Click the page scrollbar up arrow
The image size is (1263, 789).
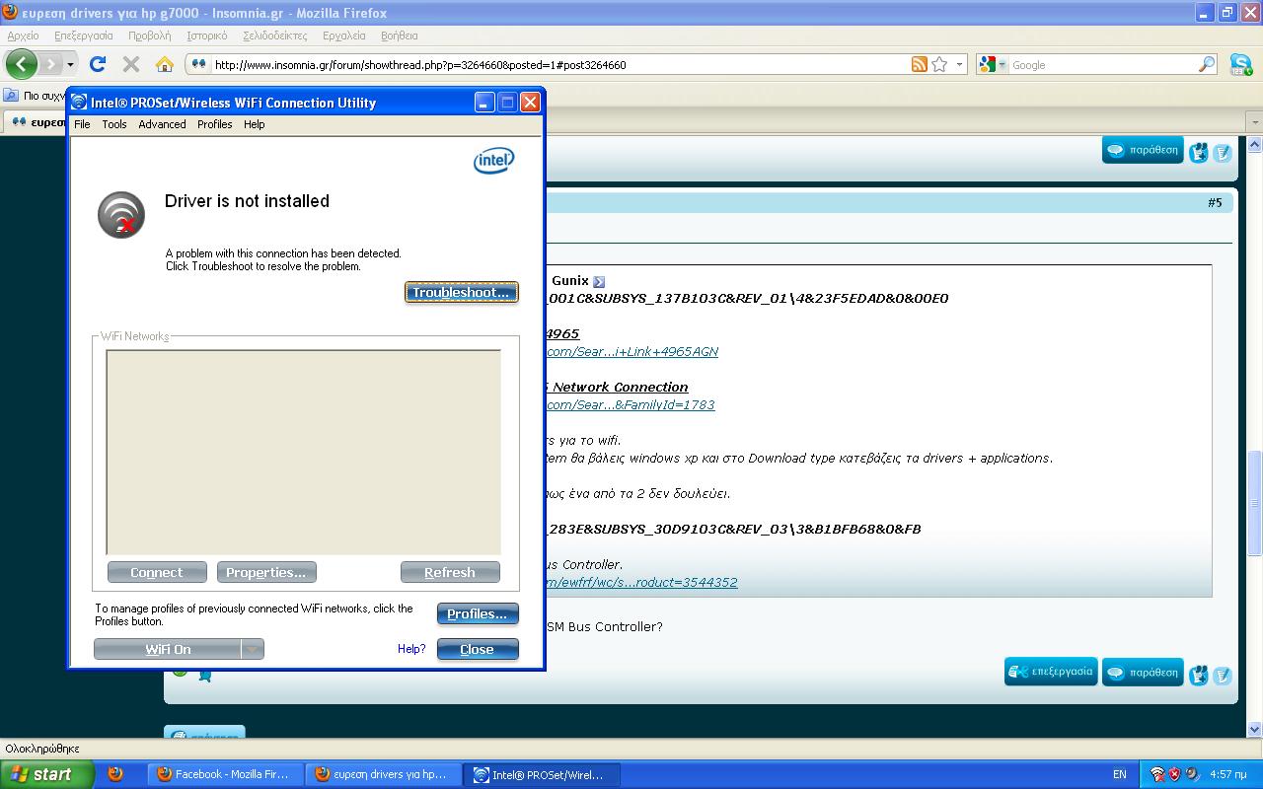[x=1255, y=145]
